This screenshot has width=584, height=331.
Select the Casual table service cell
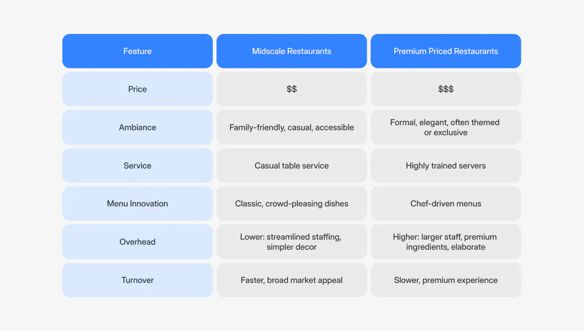tap(291, 165)
